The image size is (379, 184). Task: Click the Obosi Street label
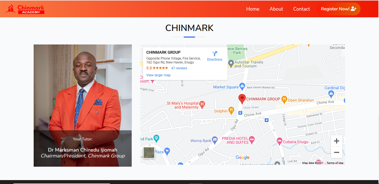pos(251,107)
